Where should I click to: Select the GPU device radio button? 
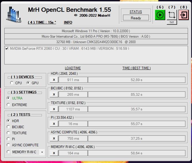click(28, 83)
